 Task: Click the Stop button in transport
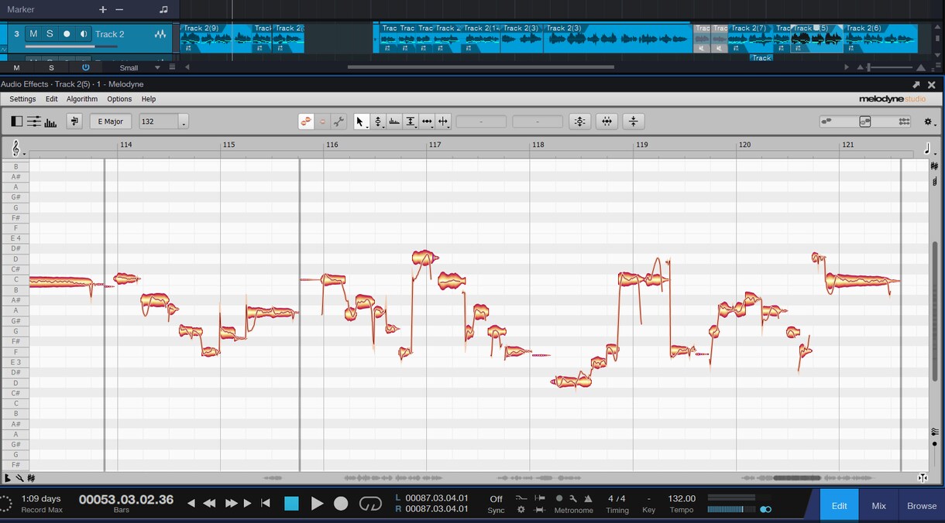[291, 504]
